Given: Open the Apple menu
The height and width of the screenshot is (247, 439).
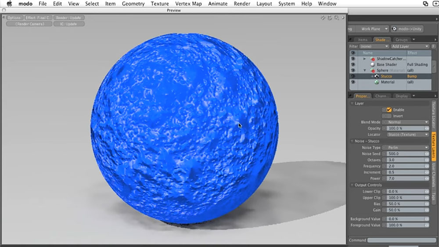Looking at the screenshot, I should [x=9, y=4].
